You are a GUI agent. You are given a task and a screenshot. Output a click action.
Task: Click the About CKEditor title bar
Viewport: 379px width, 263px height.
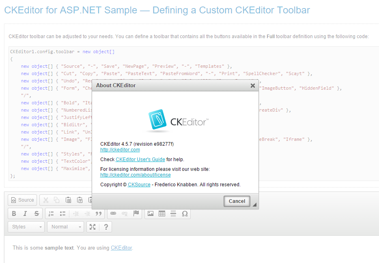click(175, 86)
